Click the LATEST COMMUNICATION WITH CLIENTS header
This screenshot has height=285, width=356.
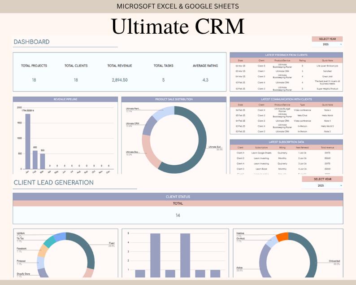click(287, 99)
